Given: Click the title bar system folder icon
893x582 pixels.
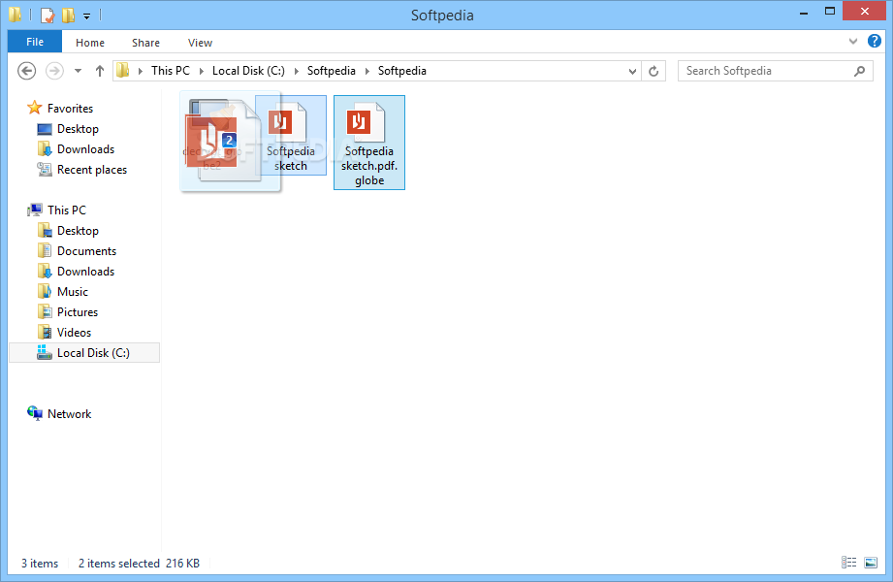Looking at the screenshot, I should (16, 15).
